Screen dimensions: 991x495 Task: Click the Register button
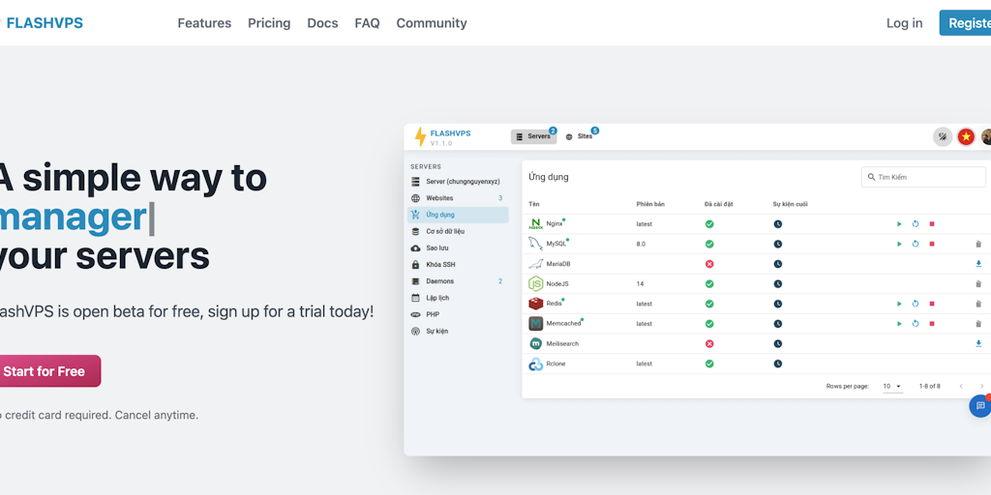pyautogui.click(x=965, y=23)
